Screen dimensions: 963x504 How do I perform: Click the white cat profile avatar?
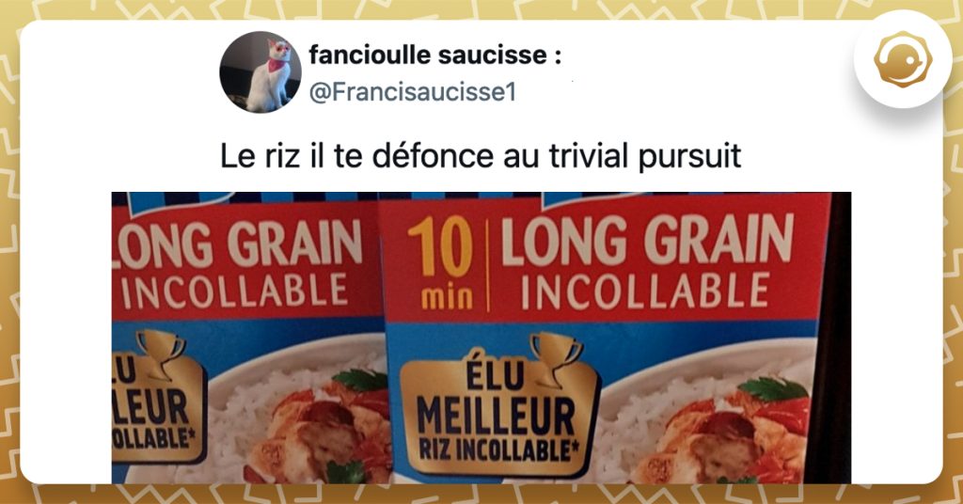click(260, 72)
